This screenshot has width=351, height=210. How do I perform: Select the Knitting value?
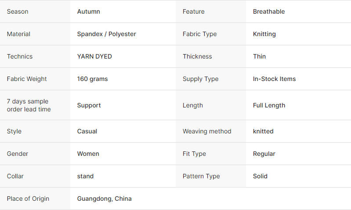tap(264, 34)
